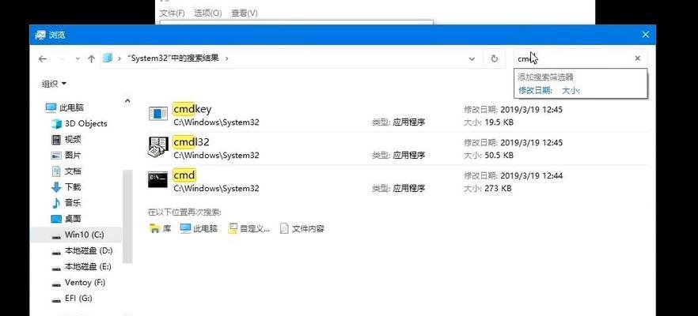Click the computer icon in address bar
This screenshot has height=316, width=698.
[x=108, y=58]
